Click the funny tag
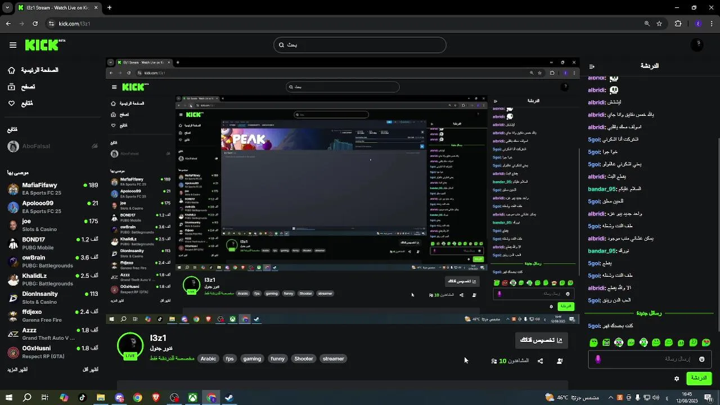This screenshot has width=720, height=405. click(x=277, y=358)
